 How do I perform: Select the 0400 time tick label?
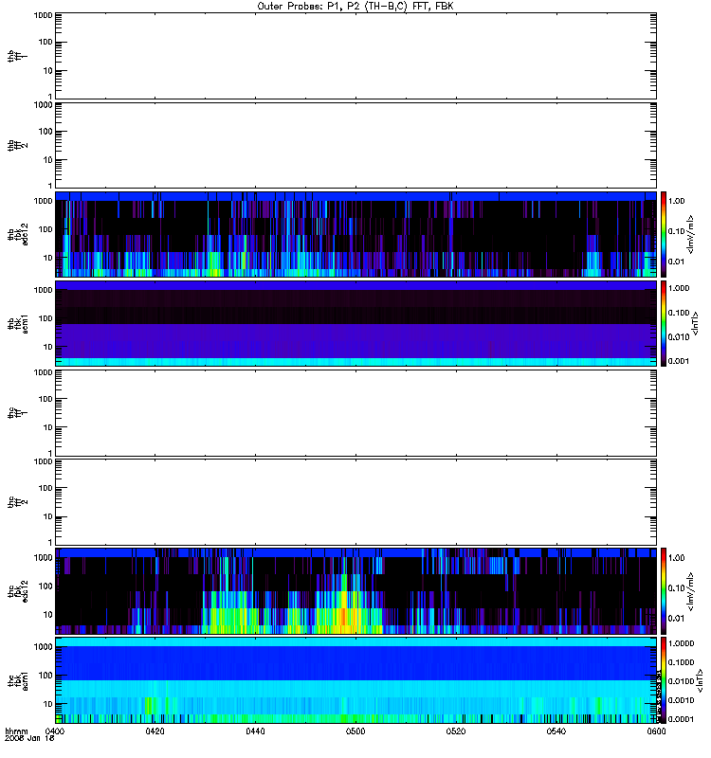pos(54,731)
